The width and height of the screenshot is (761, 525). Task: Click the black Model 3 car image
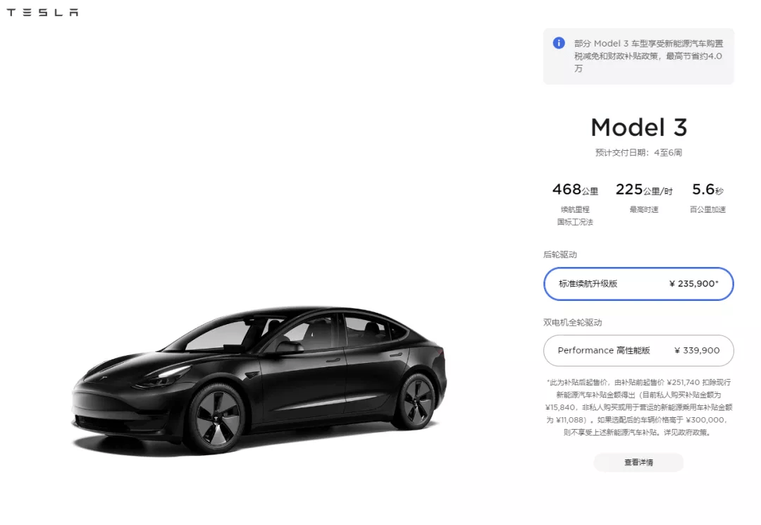259,379
